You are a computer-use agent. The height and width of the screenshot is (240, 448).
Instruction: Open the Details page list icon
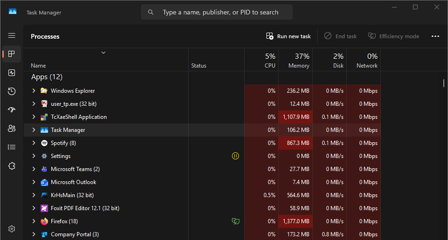coord(12,147)
